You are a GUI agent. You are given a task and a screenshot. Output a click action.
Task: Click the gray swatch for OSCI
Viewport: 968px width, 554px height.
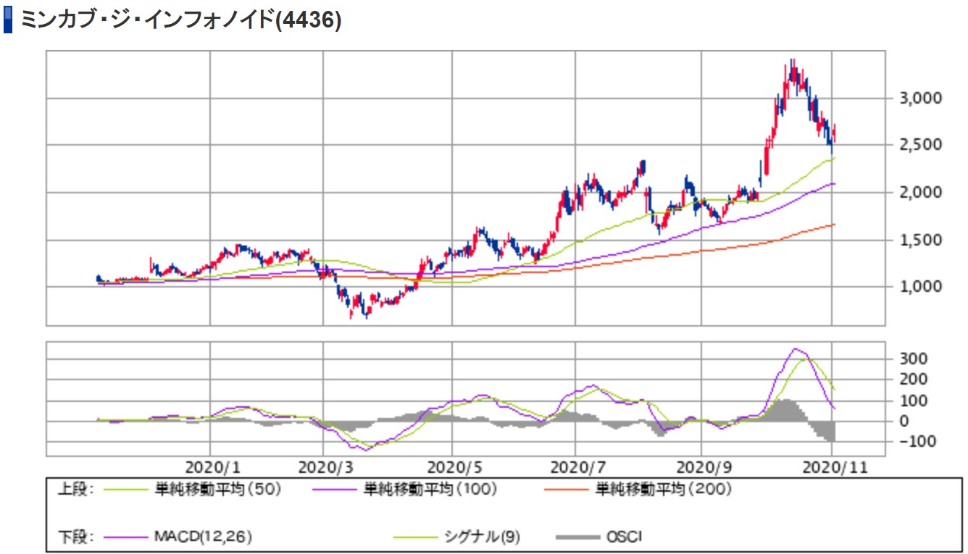[x=579, y=537]
